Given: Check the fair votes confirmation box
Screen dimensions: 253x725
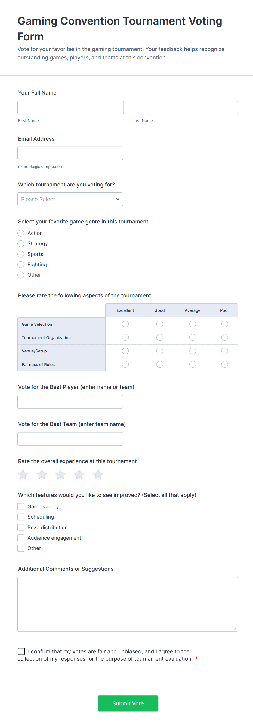Looking at the screenshot, I should (x=21, y=651).
